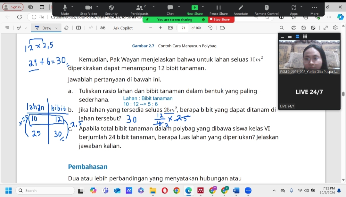Click the LIVE 24/7 participant tile
Image resolution: width=346 pixels, height=197 pixels.
309,92
